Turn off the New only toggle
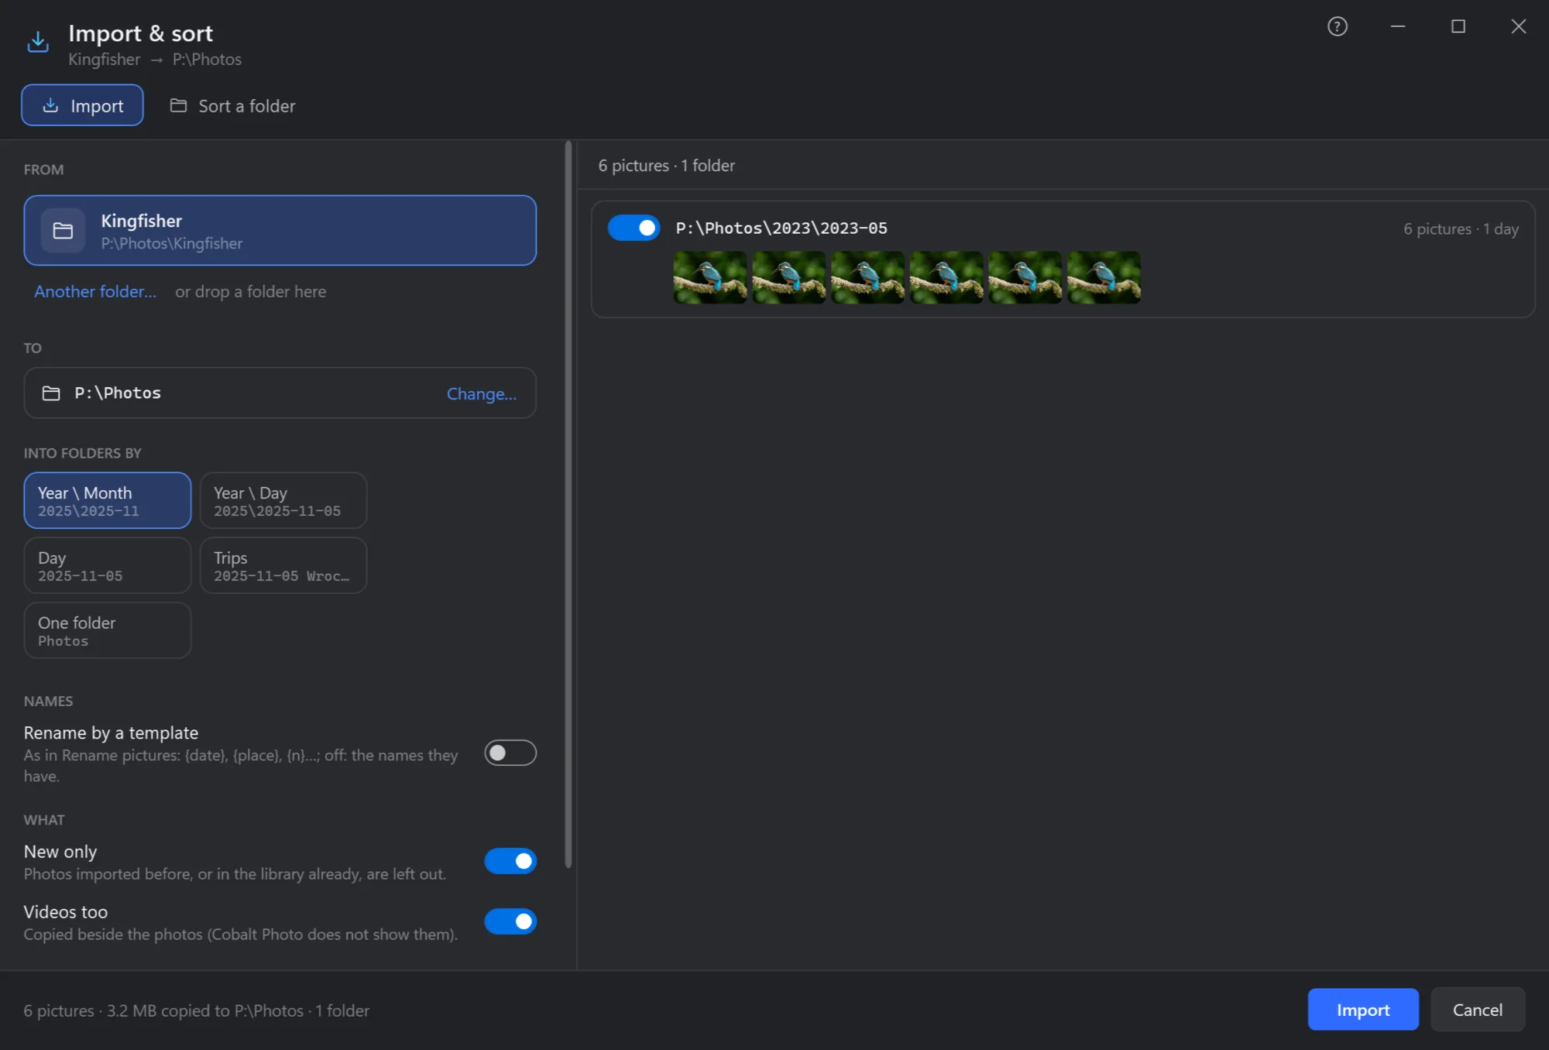The width and height of the screenshot is (1549, 1050). (x=510, y=861)
